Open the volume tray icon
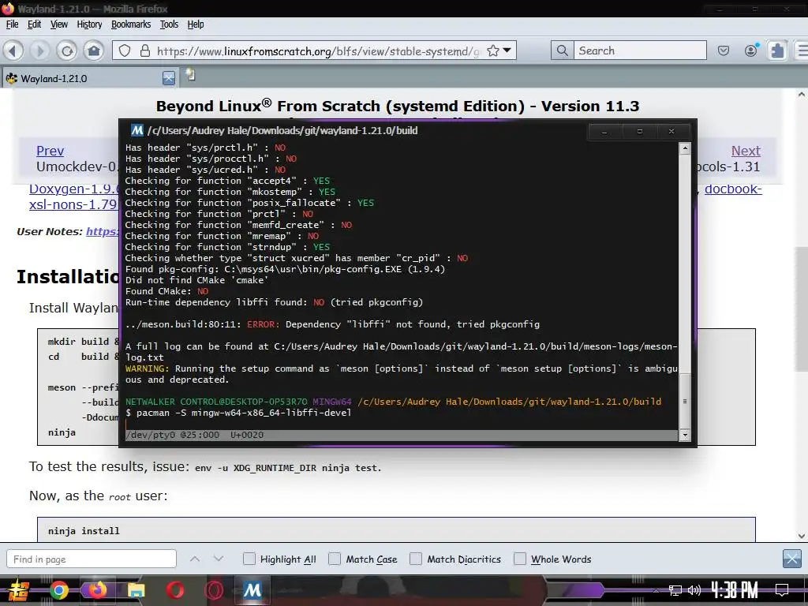The image size is (808, 606). point(694,590)
